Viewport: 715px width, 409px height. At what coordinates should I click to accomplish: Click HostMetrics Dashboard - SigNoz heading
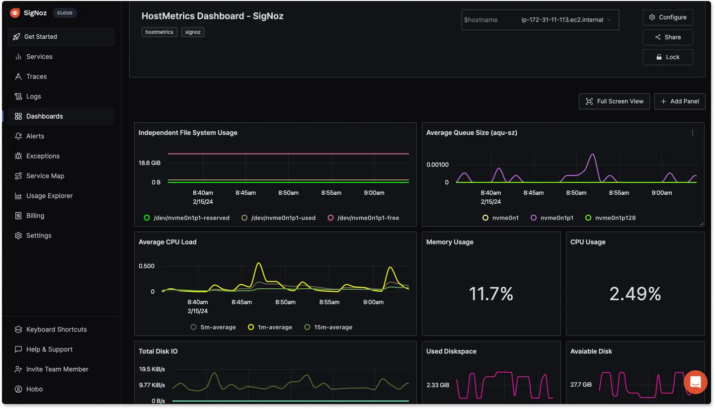click(213, 16)
